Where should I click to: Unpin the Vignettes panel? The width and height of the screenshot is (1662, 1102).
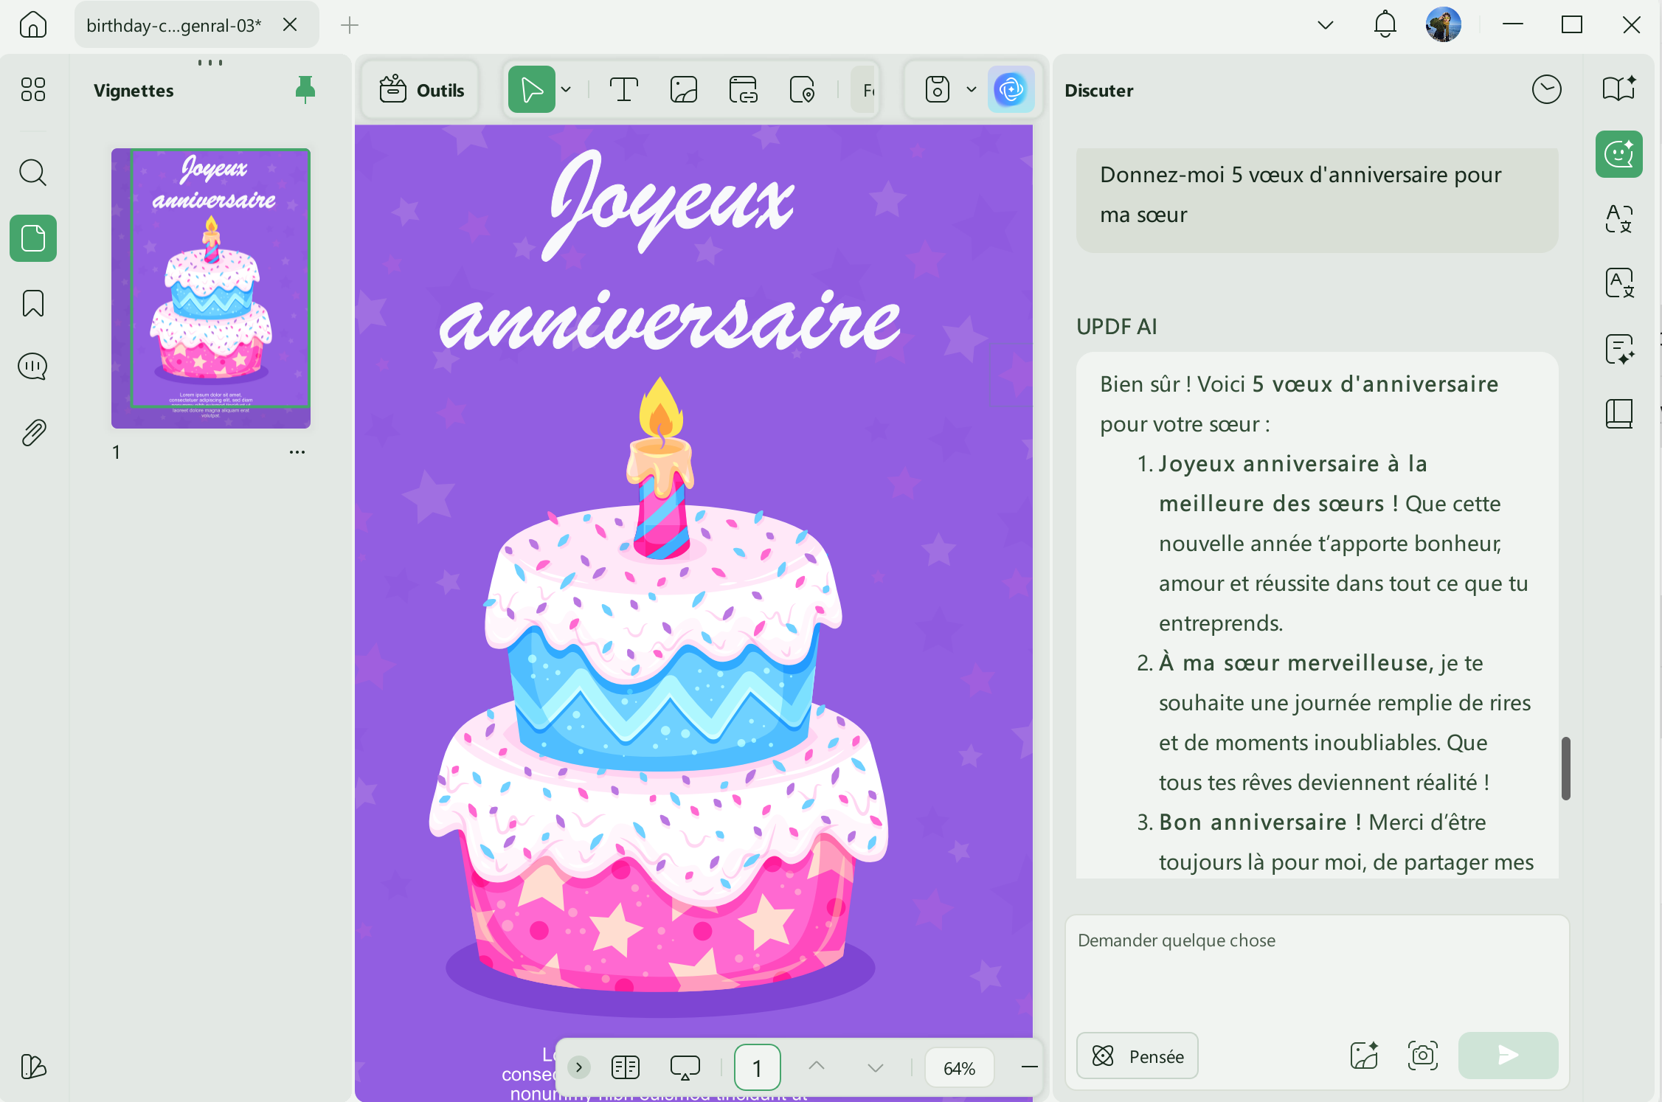[x=305, y=89]
